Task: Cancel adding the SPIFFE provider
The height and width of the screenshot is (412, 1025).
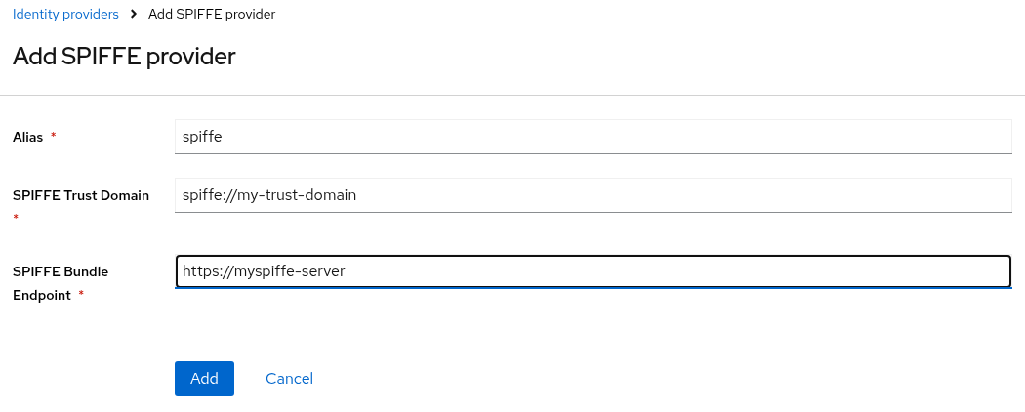Action: click(289, 379)
